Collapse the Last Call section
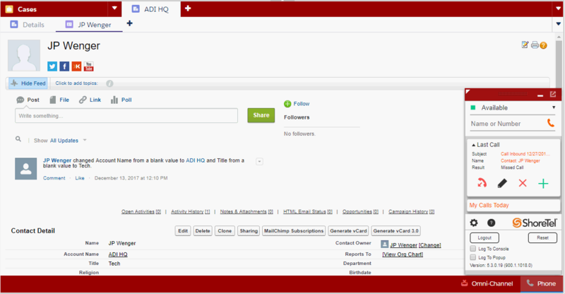 point(473,145)
